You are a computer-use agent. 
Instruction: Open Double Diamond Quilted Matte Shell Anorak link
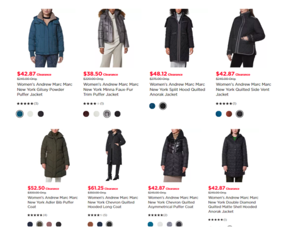click(x=233, y=204)
